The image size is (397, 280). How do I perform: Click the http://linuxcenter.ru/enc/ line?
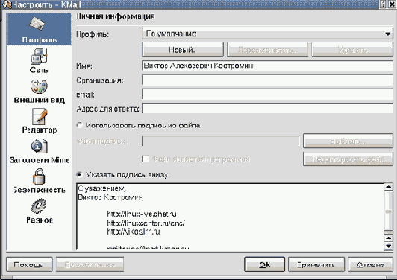click(146, 223)
